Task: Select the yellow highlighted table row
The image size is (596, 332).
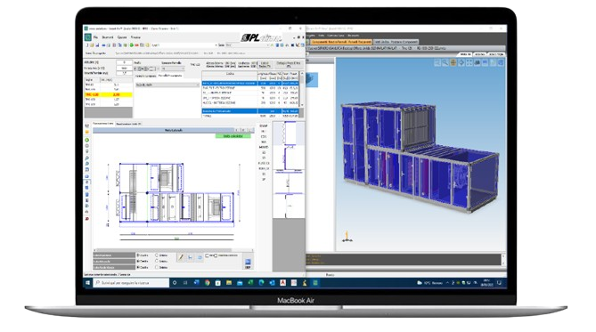Action: point(109,94)
